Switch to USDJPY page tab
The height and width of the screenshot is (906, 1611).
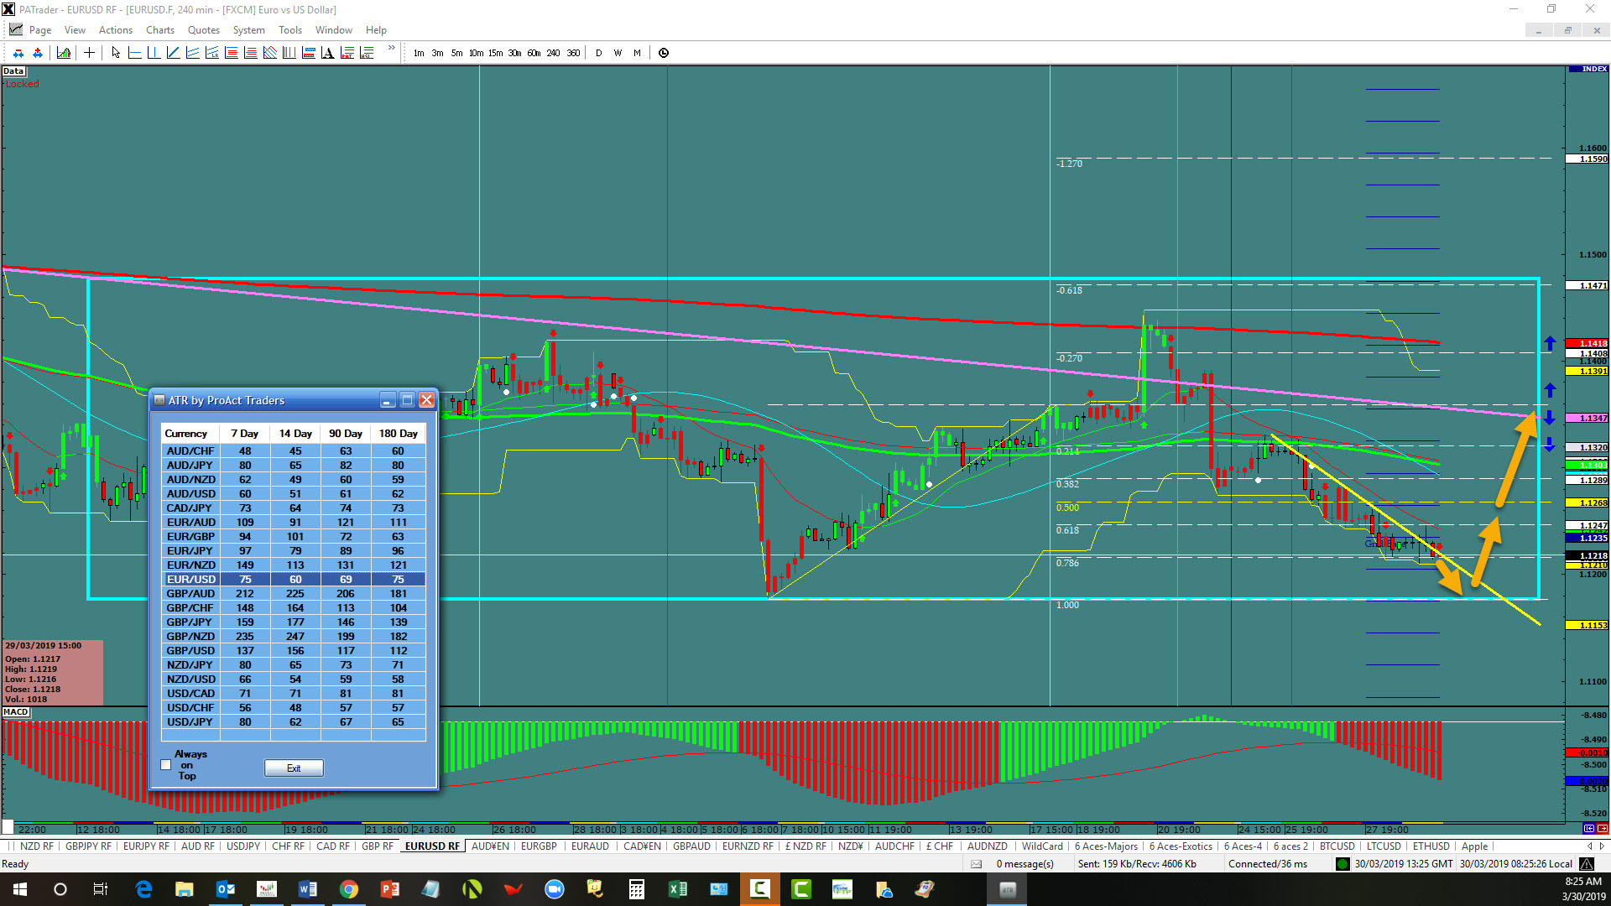(243, 846)
